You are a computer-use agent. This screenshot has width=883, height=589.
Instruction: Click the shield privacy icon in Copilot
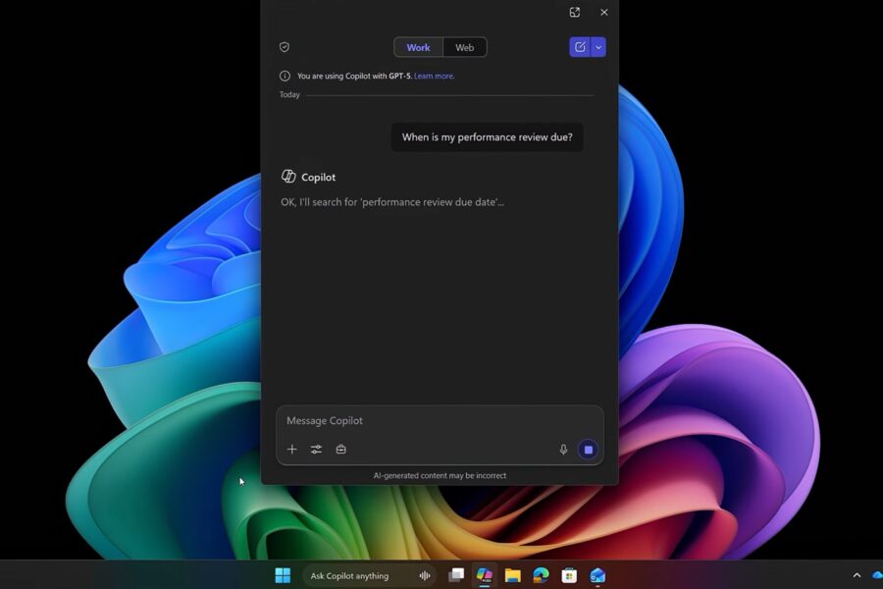[x=285, y=47]
